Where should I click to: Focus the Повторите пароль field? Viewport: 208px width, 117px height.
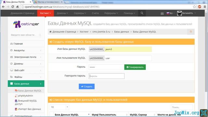(107, 76)
